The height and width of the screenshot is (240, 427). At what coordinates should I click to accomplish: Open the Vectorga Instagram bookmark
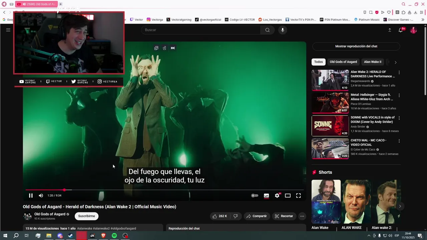[155, 20]
